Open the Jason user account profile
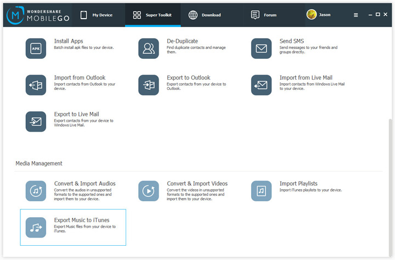The width and height of the screenshot is (395, 260). point(319,15)
